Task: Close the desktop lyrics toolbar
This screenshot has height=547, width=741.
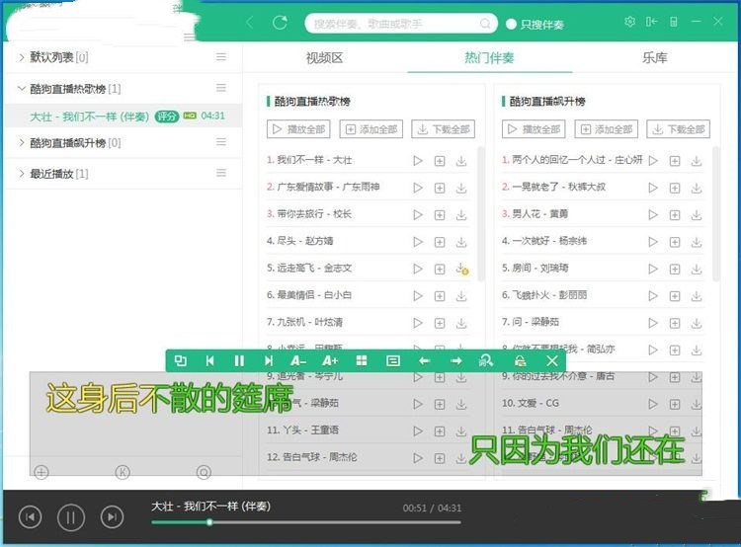Action: click(x=552, y=361)
